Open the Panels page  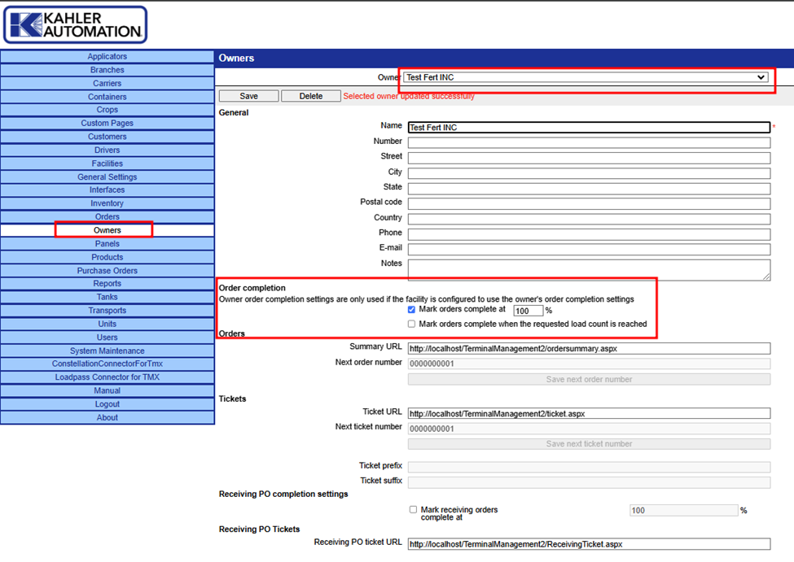click(107, 244)
